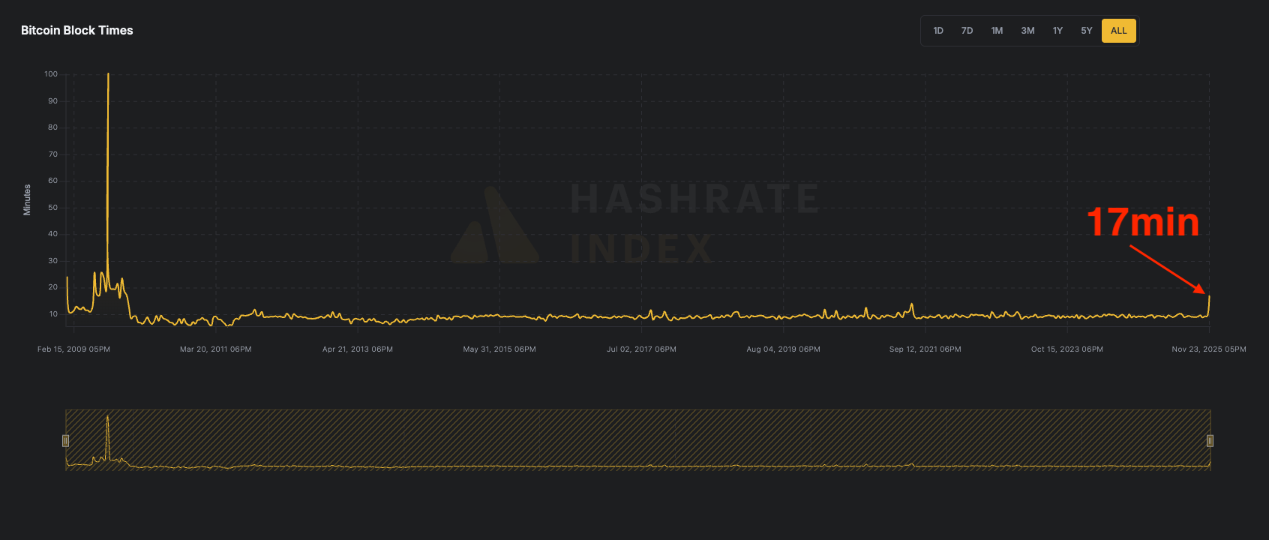Show the 1Y time range
This screenshot has width=1269, height=540.
tap(1057, 31)
